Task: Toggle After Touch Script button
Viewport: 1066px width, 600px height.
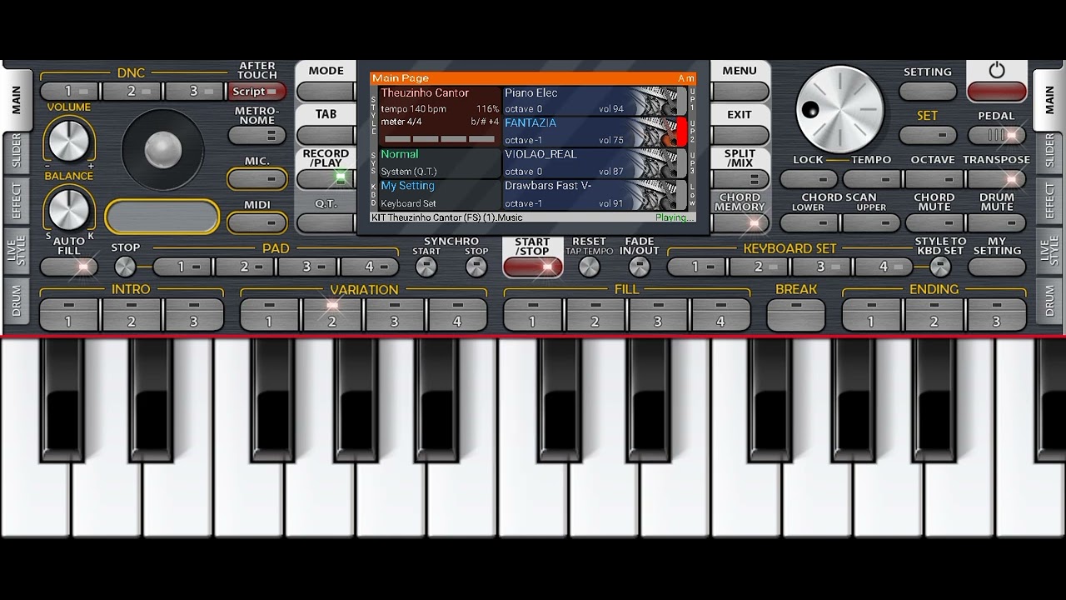Action: click(x=257, y=92)
